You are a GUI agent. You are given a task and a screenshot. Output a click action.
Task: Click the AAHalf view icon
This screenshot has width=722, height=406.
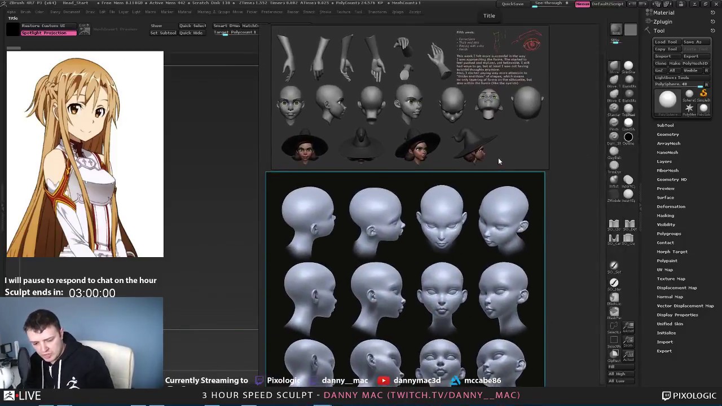pyautogui.click(x=628, y=326)
